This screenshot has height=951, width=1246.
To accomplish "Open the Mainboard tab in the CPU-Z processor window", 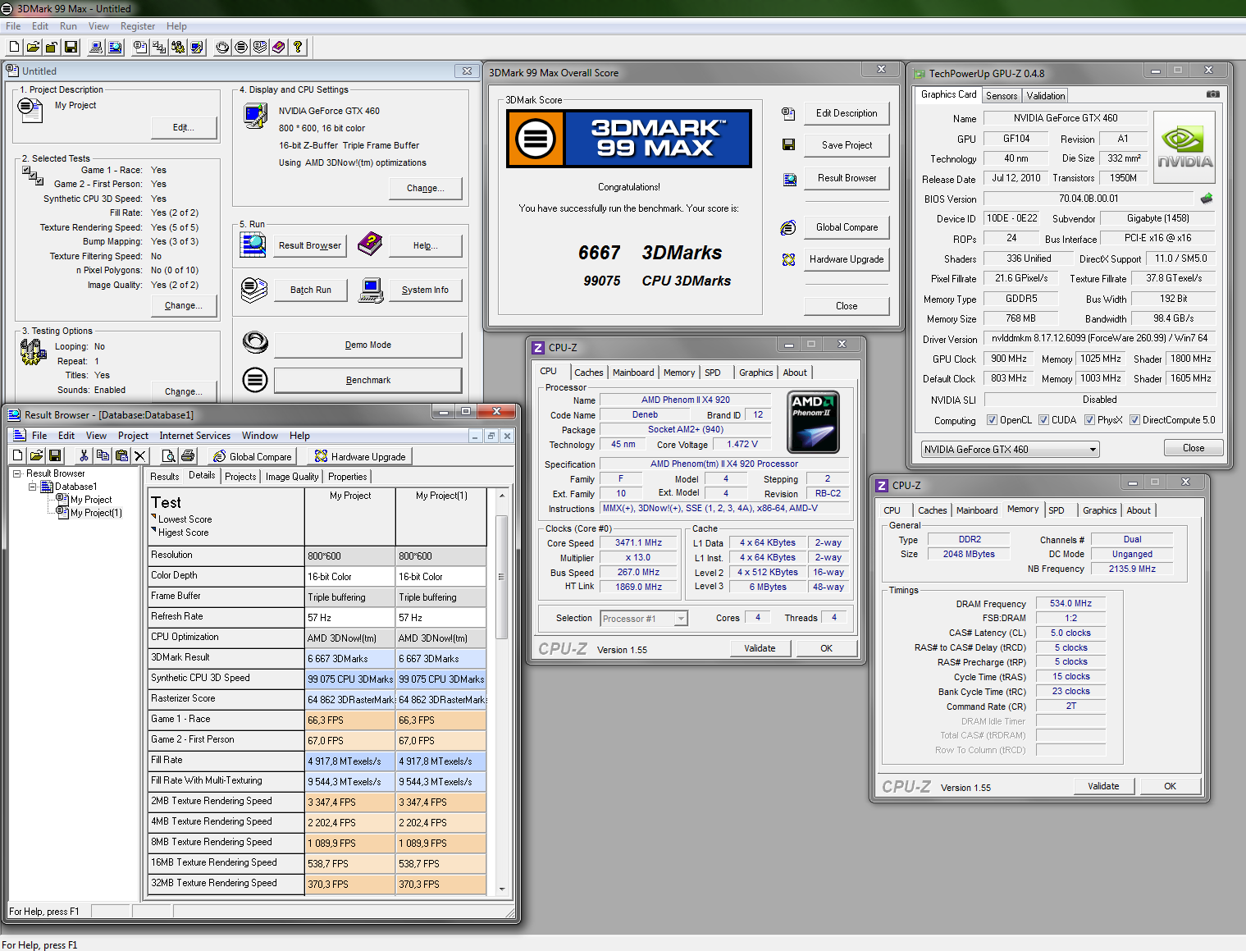I will pos(633,373).
